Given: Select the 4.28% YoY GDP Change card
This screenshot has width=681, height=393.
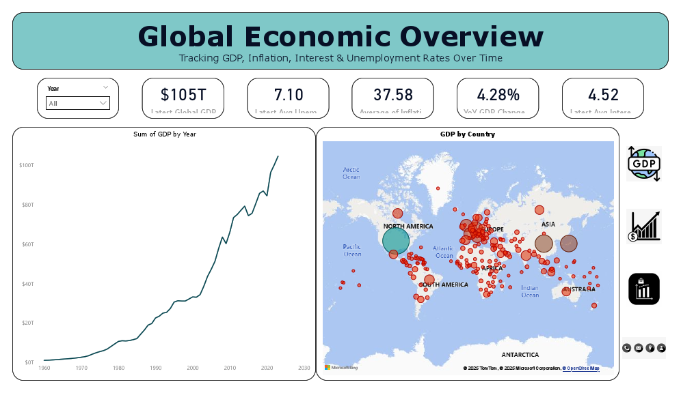Looking at the screenshot, I should pos(498,98).
